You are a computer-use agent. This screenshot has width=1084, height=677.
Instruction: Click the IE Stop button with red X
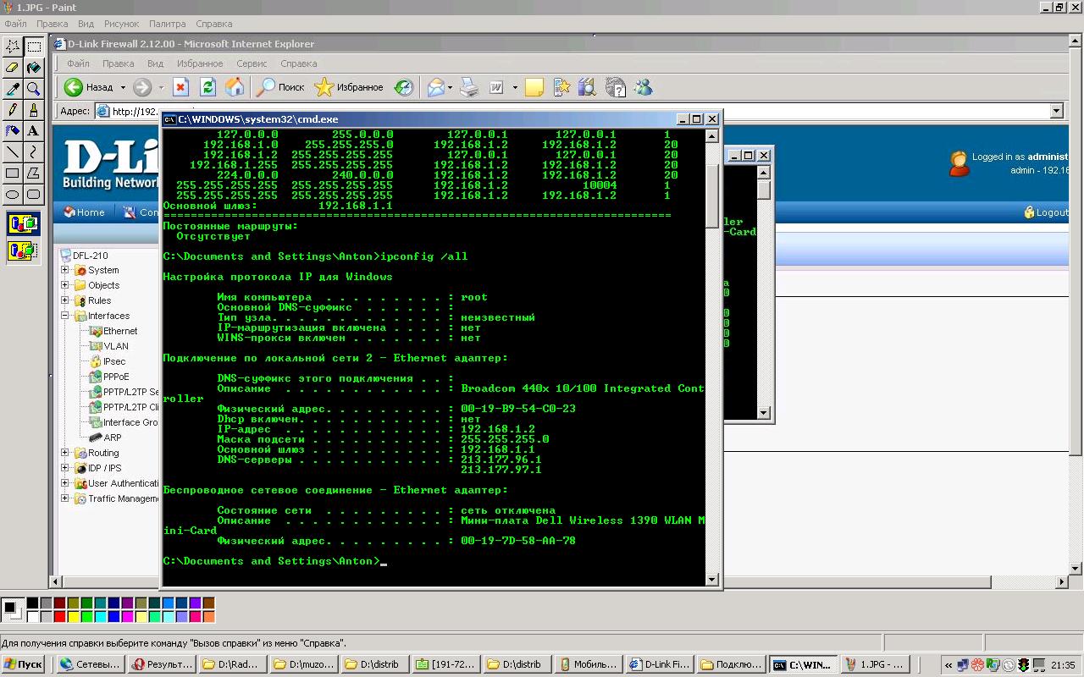click(180, 87)
